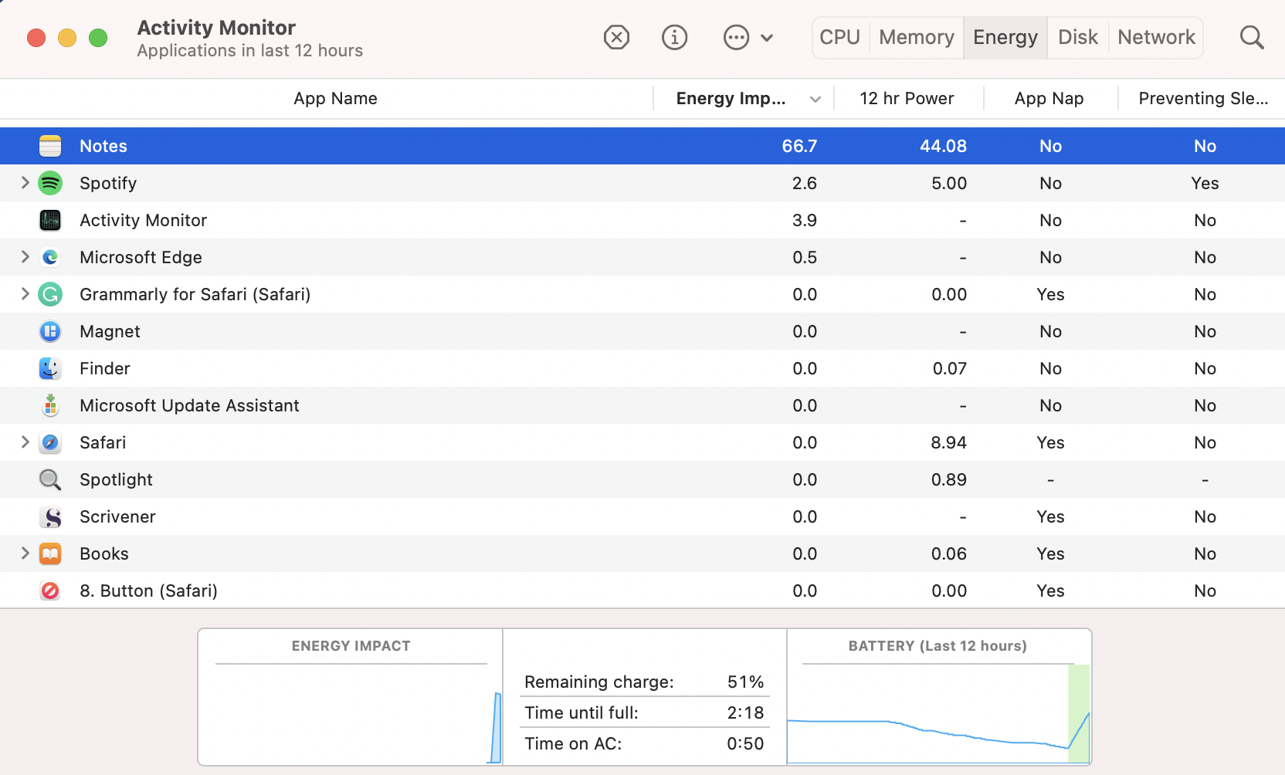
Task: Click the ellipsis more actions icon
Action: click(736, 37)
